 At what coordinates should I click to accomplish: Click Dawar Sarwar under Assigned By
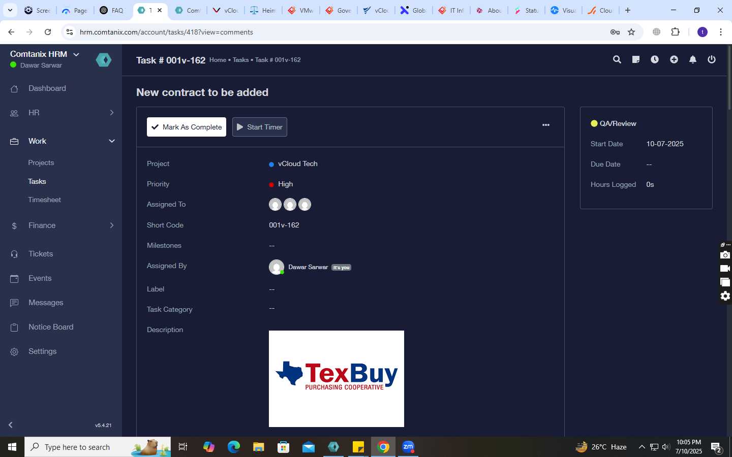pyautogui.click(x=308, y=267)
